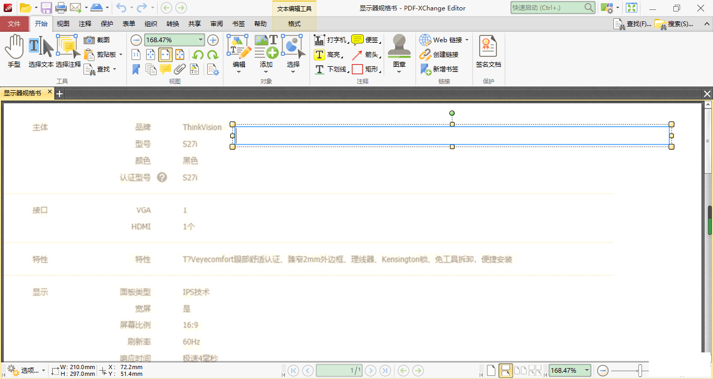Open the File (文件) menu

(15, 24)
